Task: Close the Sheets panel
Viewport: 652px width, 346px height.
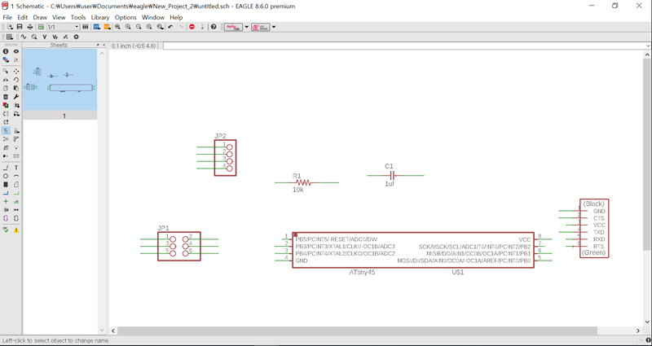Action: tap(104, 45)
